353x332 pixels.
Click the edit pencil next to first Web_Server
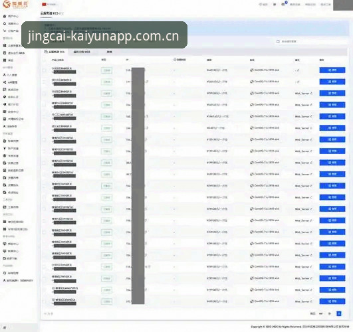311,94
